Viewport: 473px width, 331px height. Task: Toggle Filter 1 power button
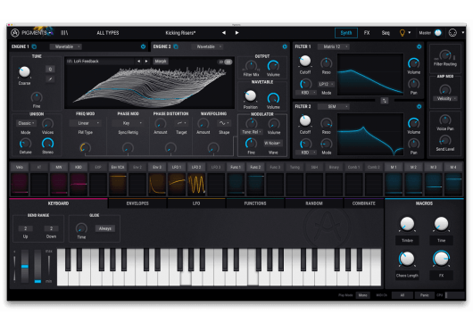click(x=419, y=46)
